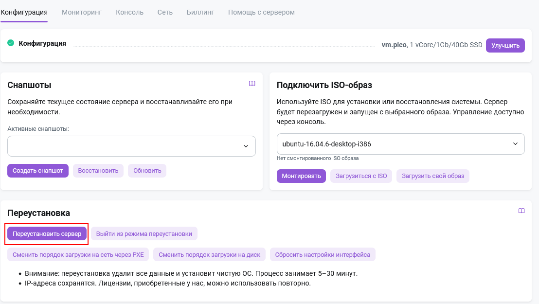
Task: Open the documentation book icon in Снапшоты
Action: point(252,84)
